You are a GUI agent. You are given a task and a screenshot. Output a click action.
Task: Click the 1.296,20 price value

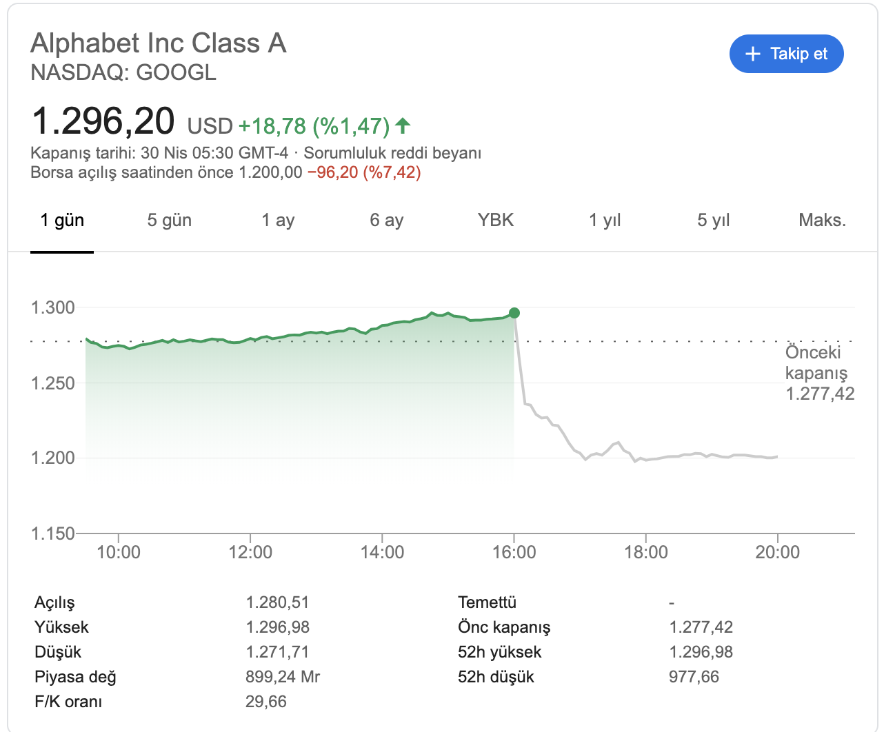103,121
